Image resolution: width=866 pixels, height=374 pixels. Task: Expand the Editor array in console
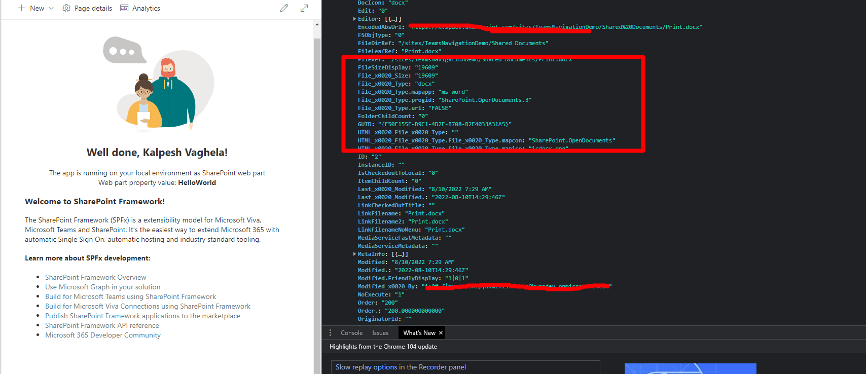(354, 19)
